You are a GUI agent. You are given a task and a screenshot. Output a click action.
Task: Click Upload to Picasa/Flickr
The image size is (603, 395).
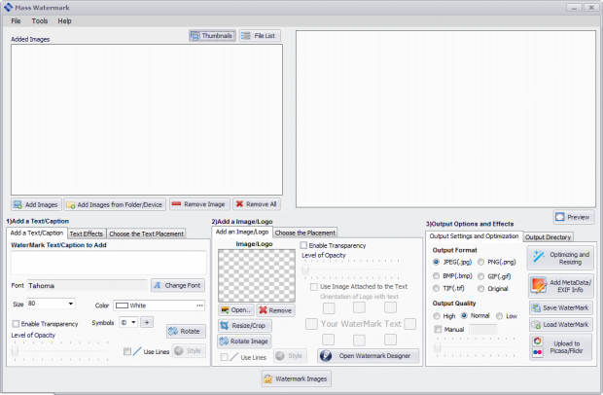click(559, 345)
